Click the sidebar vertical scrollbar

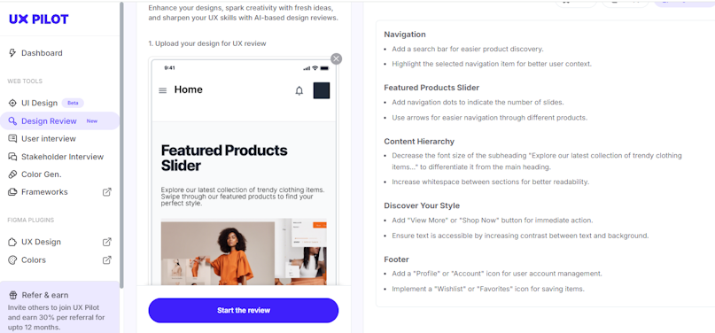point(121,145)
